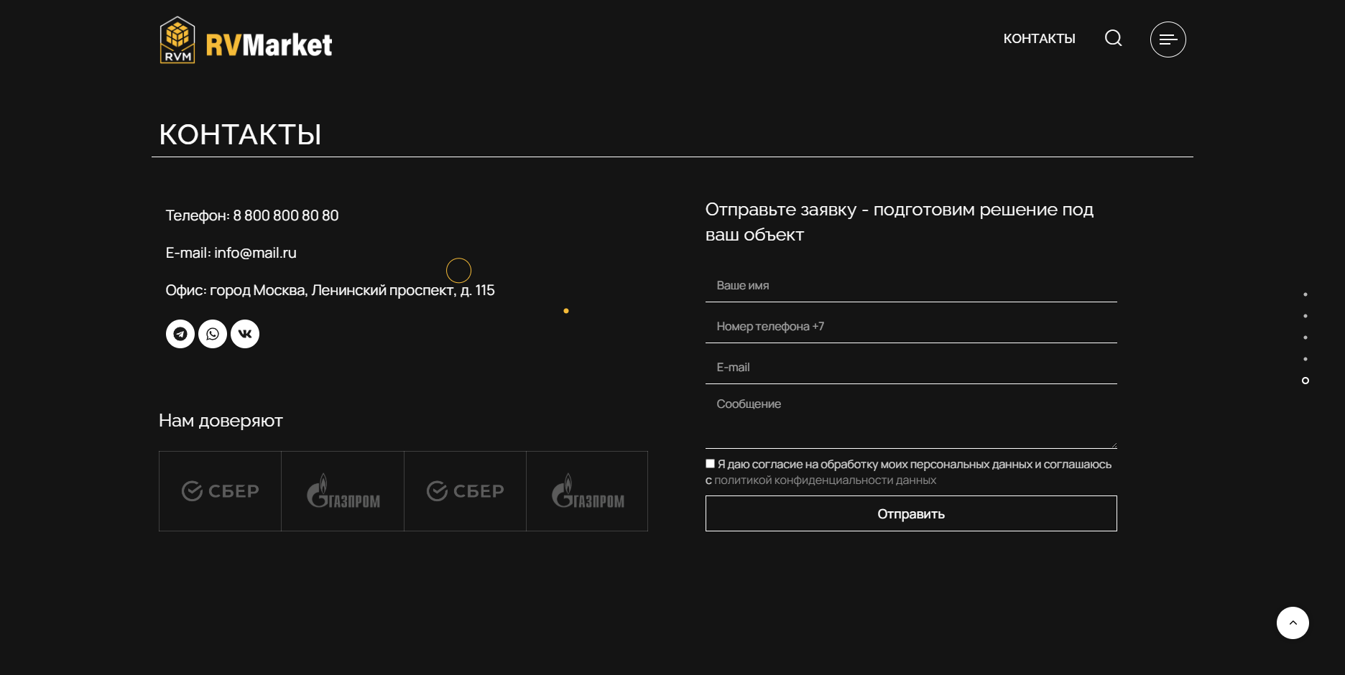Focus the E-mail input field
This screenshot has width=1345, height=675.
910,368
